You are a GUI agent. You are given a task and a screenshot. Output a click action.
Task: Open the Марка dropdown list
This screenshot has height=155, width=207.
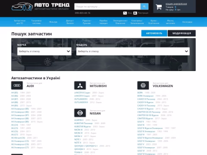point(44,51)
